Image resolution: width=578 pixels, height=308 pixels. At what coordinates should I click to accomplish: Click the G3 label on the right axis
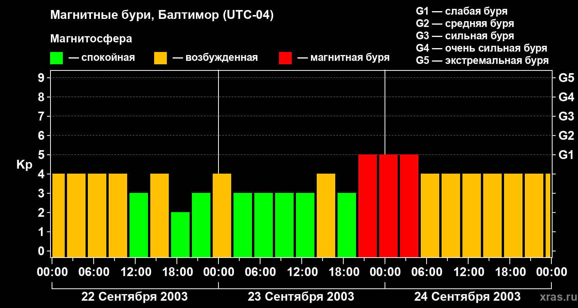click(566, 116)
